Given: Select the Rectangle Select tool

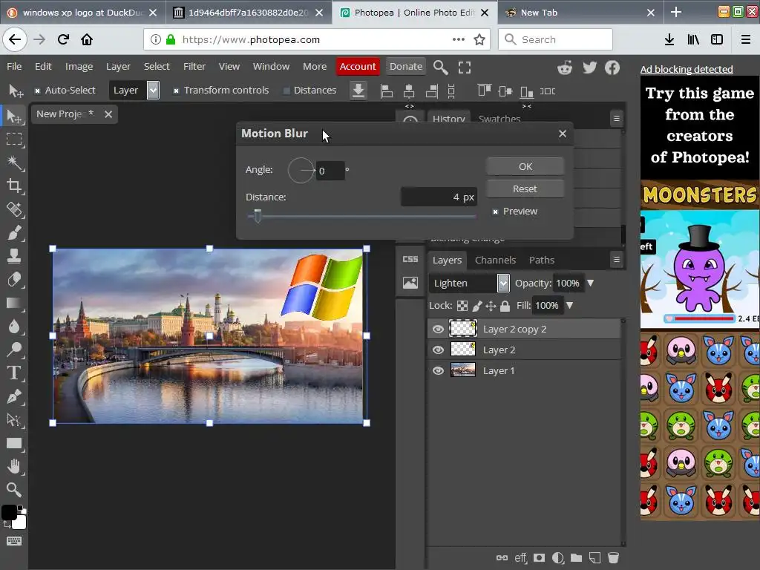Looking at the screenshot, I should tap(14, 140).
